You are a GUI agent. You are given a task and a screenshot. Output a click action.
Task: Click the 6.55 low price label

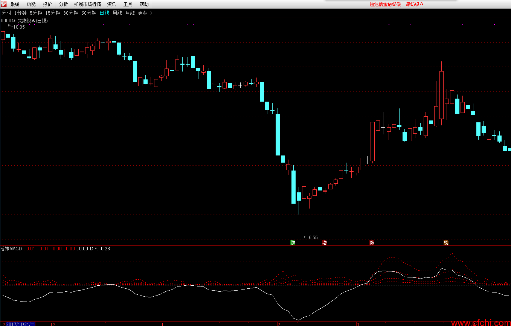(x=313, y=238)
